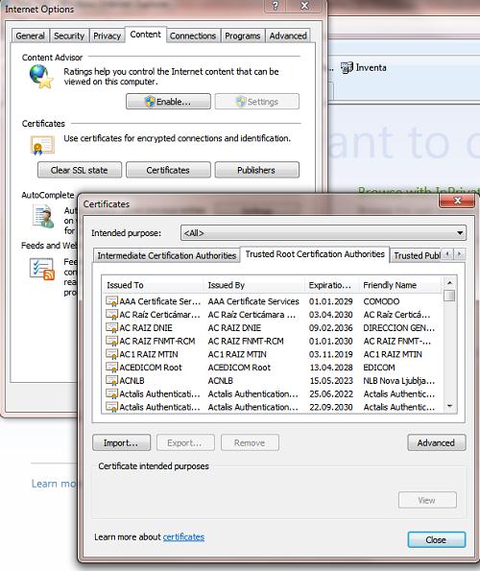
Task: Click the Feeds checklist RSS icon
Action: click(x=42, y=269)
